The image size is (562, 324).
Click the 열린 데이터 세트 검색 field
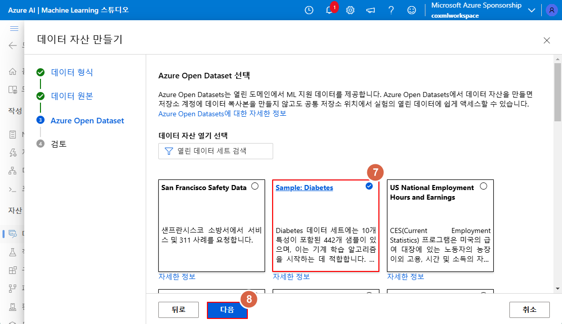(215, 151)
